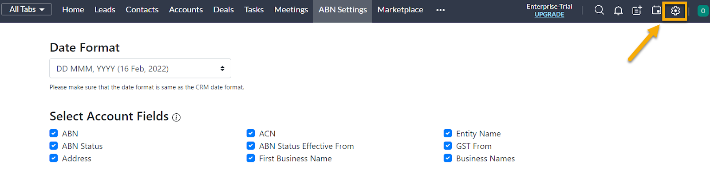Open the All Tabs dropdown
The width and height of the screenshot is (710, 170).
(27, 9)
